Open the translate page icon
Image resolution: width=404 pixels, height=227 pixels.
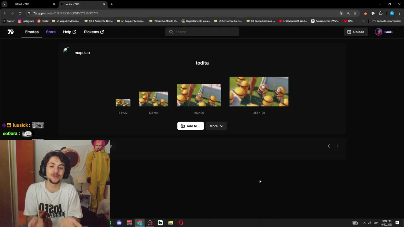[341, 13]
